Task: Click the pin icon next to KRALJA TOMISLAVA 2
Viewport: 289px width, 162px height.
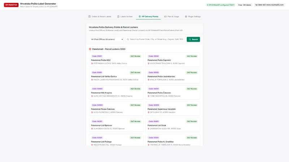Action: 148,80
